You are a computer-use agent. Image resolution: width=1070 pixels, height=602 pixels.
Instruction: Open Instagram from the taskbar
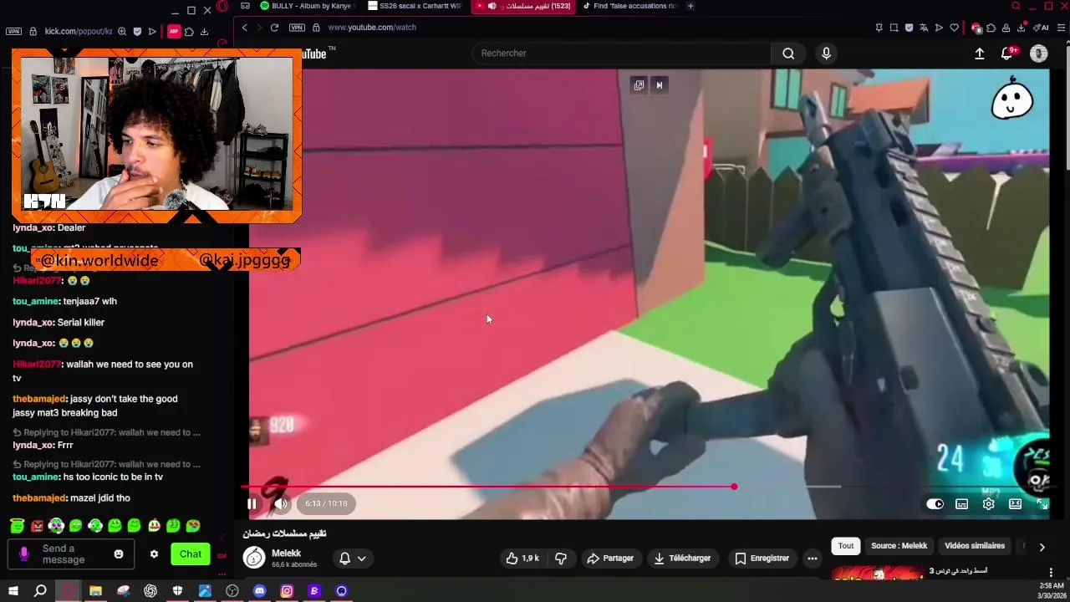287,591
